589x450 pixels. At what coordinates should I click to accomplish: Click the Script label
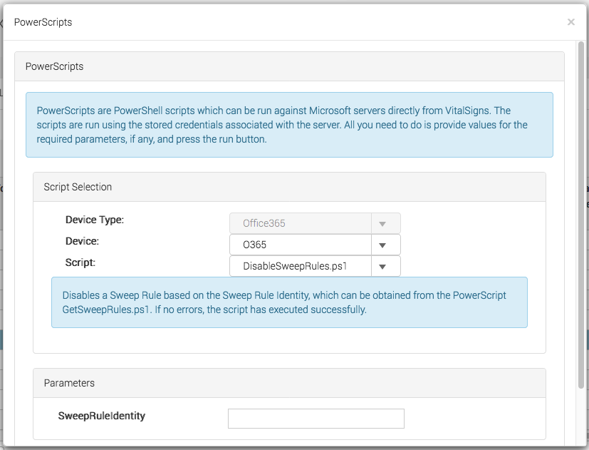tap(80, 262)
